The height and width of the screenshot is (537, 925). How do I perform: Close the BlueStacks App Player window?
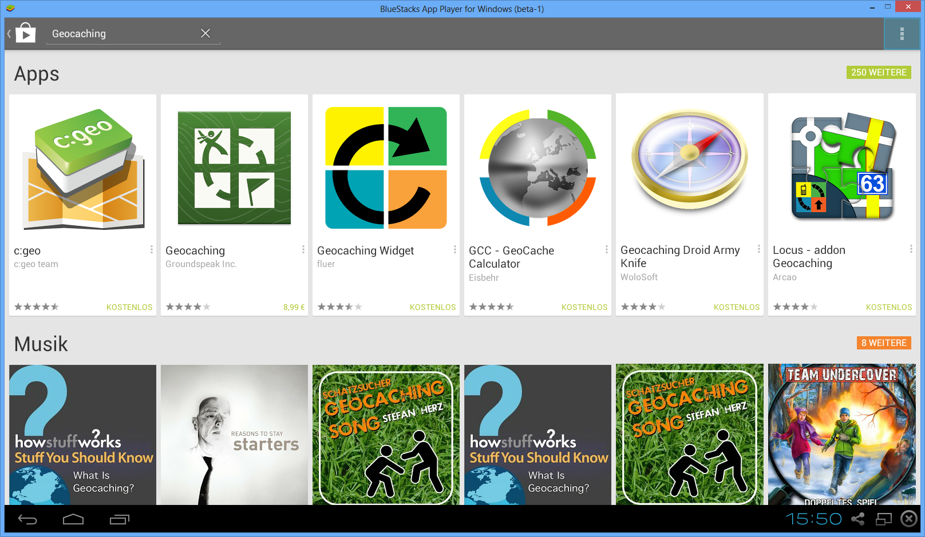[x=908, y=7]
